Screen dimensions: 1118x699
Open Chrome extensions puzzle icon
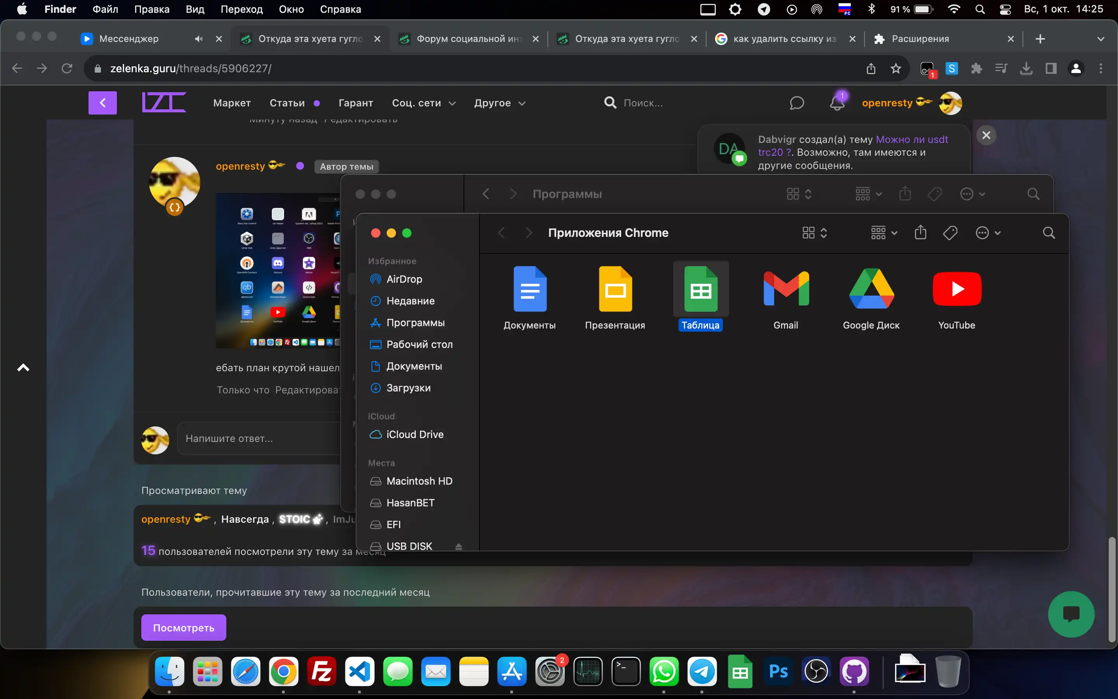(976, 68)
